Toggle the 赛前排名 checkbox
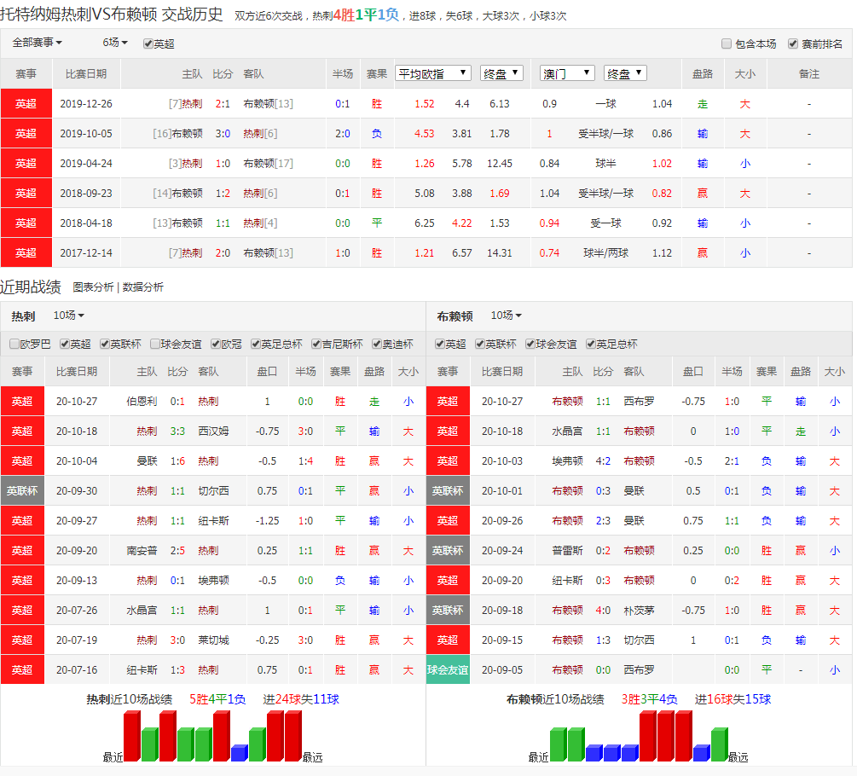Image resolution: width=857 pixels, height=776 pixels. click(793, 43)
